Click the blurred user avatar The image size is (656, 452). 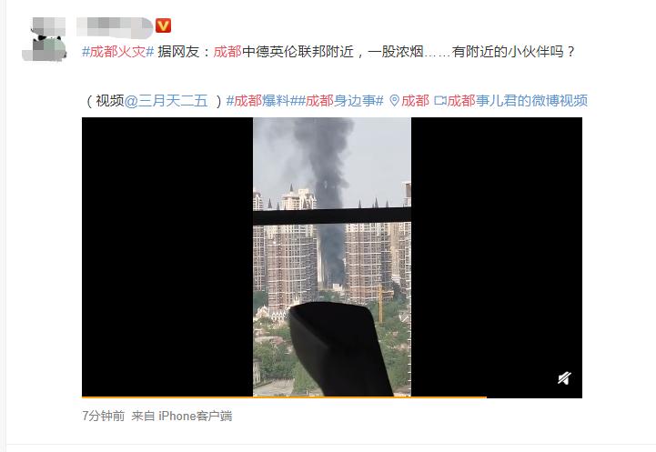click(x=45, y=39)
